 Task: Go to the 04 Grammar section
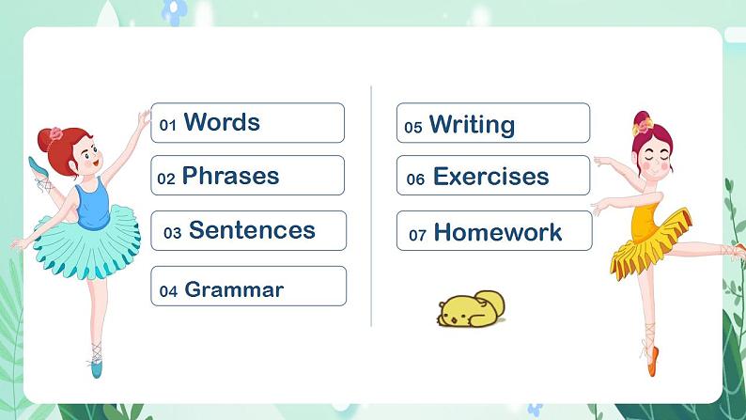[249, 286]
